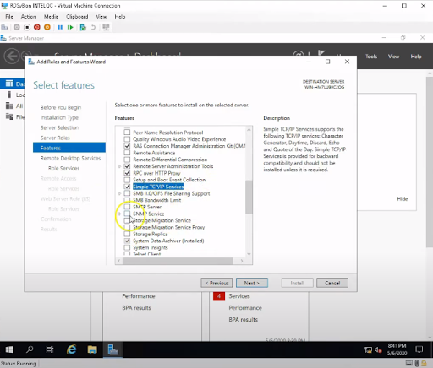Click Server Manager back arrow icon
The height and width of the screenshot is (368, 433).
pos(12,57)
